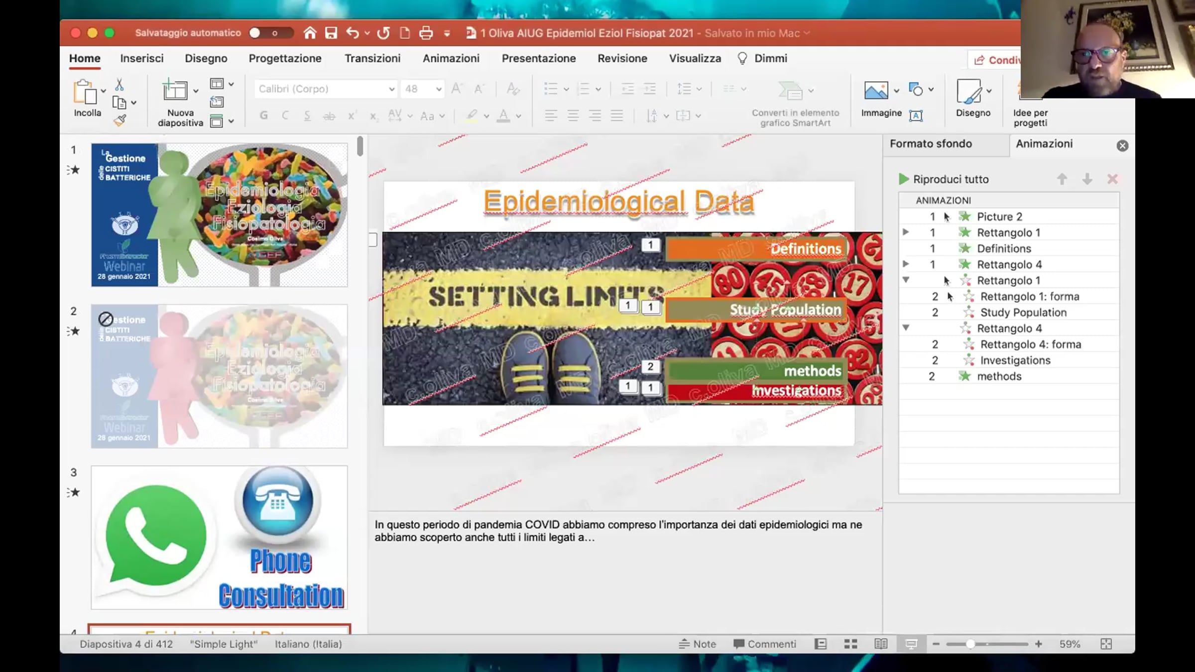Screen dimensions: 1195x672
Task: Click the Text box icon under shapes
Action: pos(916,115)
